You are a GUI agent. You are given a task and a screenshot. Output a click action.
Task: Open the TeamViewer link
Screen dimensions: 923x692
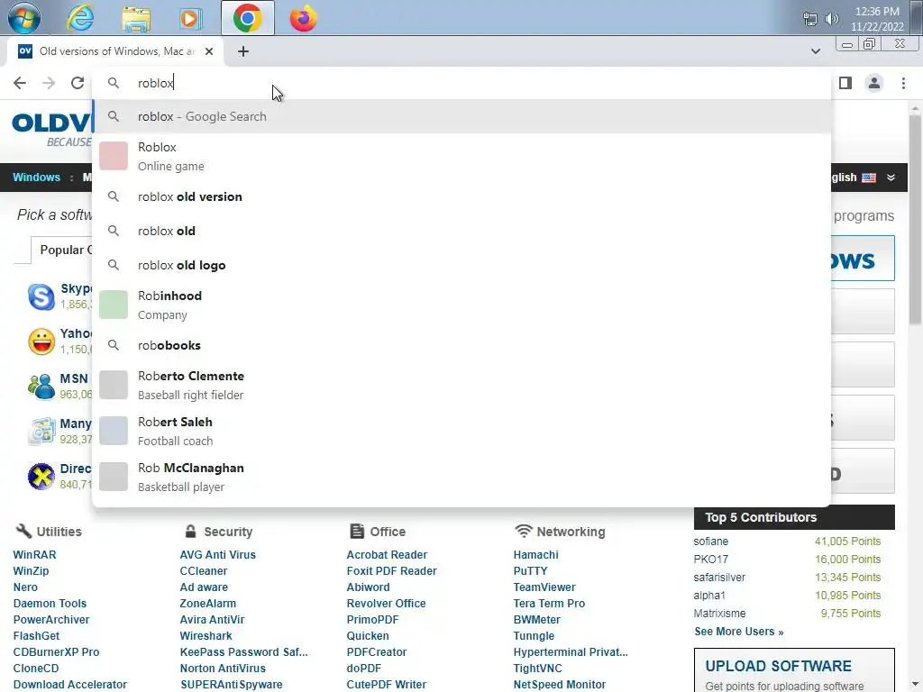click(544, 587)
